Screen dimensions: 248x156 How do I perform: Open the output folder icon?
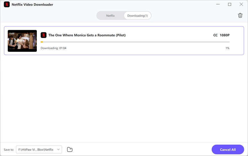[x=70, y=150]
